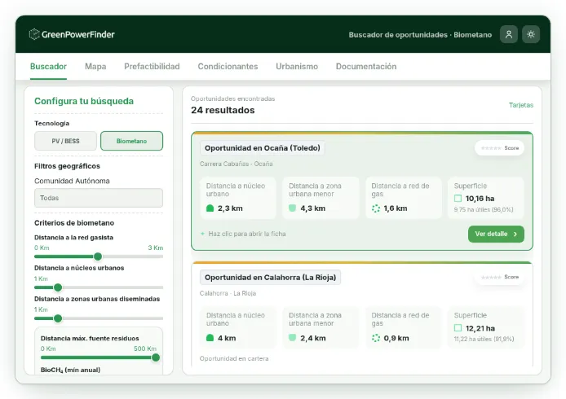Click the '24 resultados' heading
Viewport: 566px width, 399px height.
coord(223,110)
